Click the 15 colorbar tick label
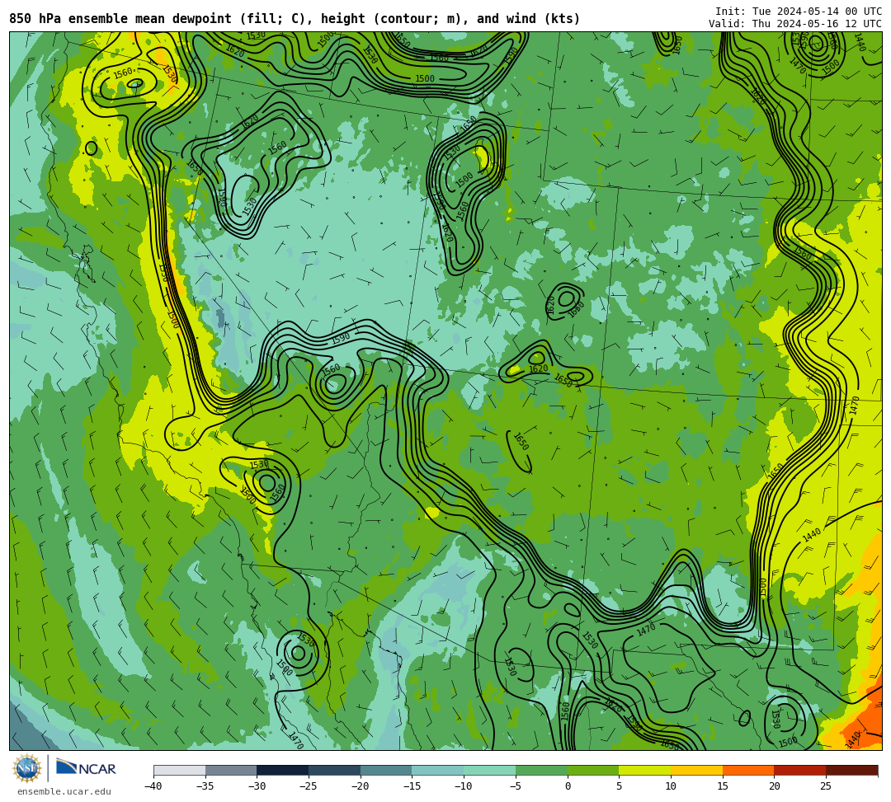 [723, 786]
